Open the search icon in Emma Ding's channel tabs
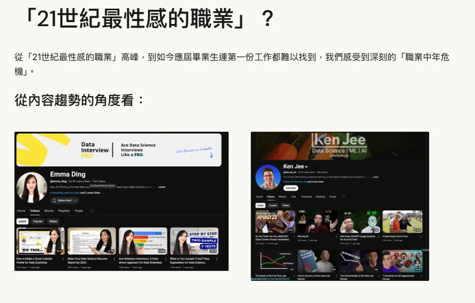475x303 pixels. pyautogui.click(x=91, y=211)
